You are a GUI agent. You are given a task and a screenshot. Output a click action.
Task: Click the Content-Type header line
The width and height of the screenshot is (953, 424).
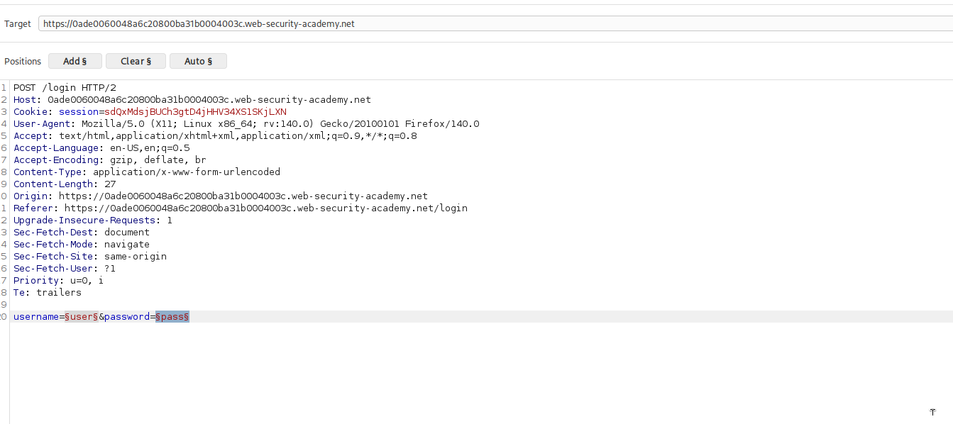point(147,172)
